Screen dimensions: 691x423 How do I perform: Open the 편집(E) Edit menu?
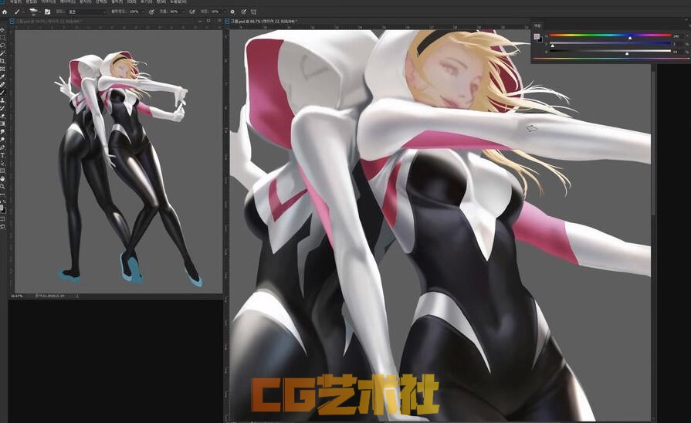tap(31, 2)
